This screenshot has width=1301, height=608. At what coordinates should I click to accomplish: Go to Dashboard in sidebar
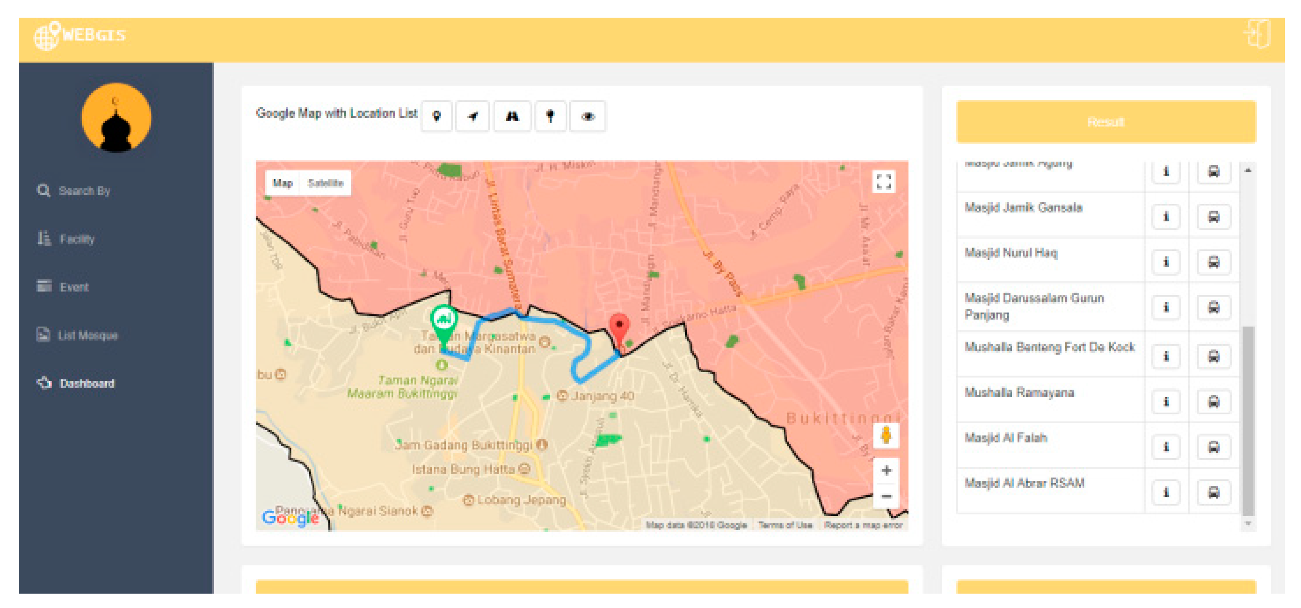point(87,384)
